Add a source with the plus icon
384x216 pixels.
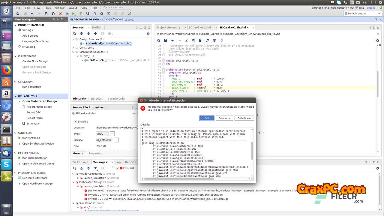point(95,34)
